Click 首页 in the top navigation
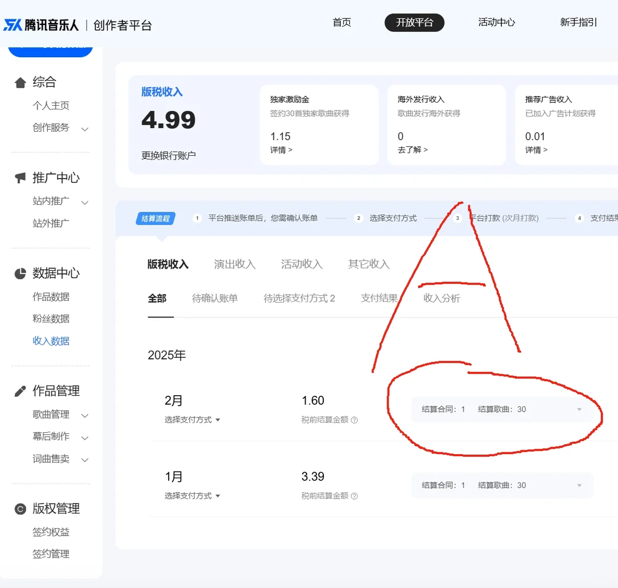This screenshot has width=618, height=588. 341,23
